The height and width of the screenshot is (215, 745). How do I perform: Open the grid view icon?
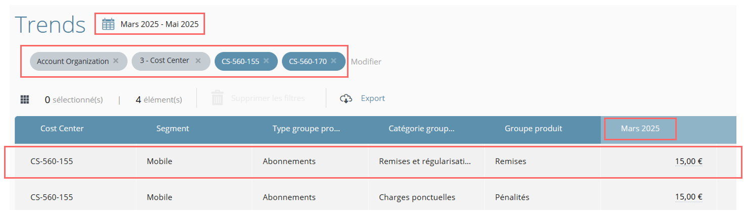[24, 99]
